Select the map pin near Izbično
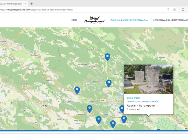 [x=108, y=57]
